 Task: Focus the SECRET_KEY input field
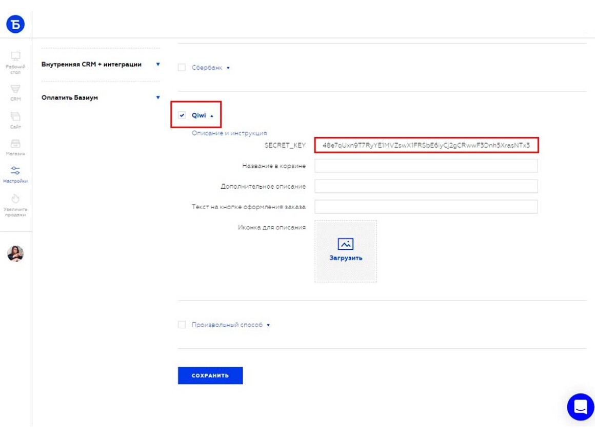tap(426, 145)
